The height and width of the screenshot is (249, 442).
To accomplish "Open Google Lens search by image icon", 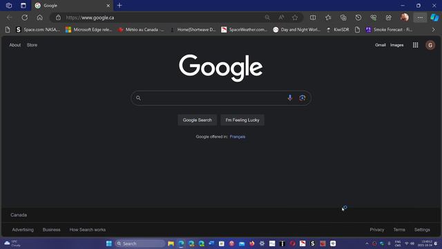I will [302, 98].
